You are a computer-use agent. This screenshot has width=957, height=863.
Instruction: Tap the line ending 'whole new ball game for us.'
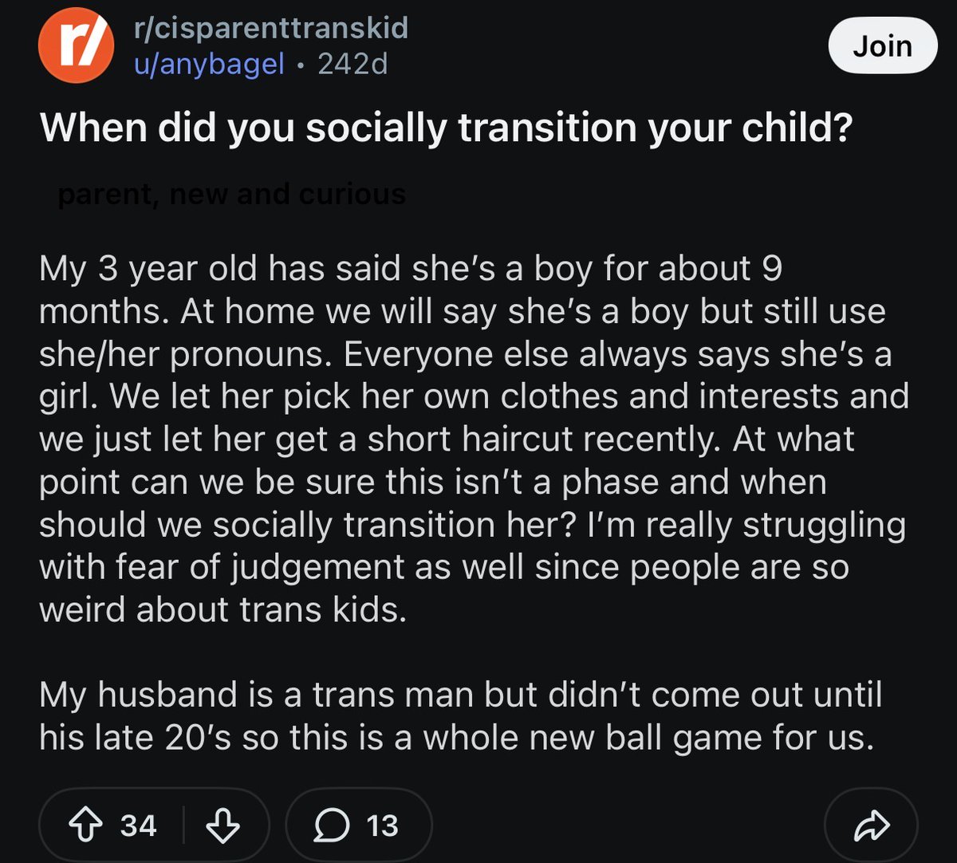click(x=457, y=738)
